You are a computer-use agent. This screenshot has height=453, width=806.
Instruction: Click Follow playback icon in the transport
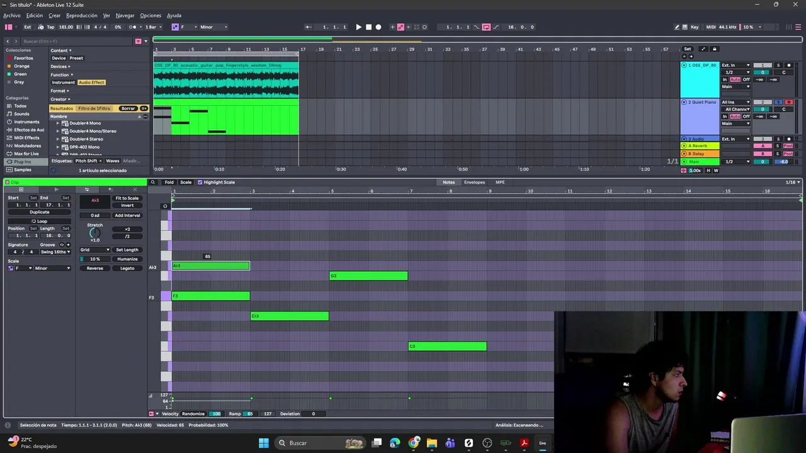308,27
